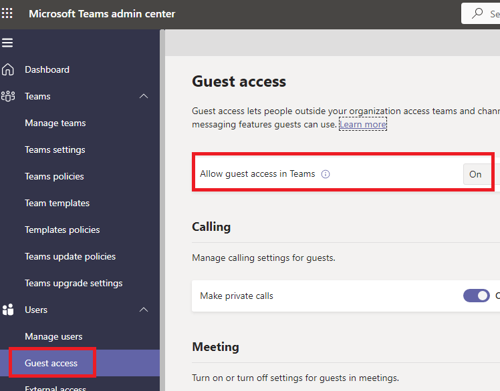This screenshot has height=391, width=500.
Task: Click the Teams group icon in sidebar
Action: pos(8,96)
